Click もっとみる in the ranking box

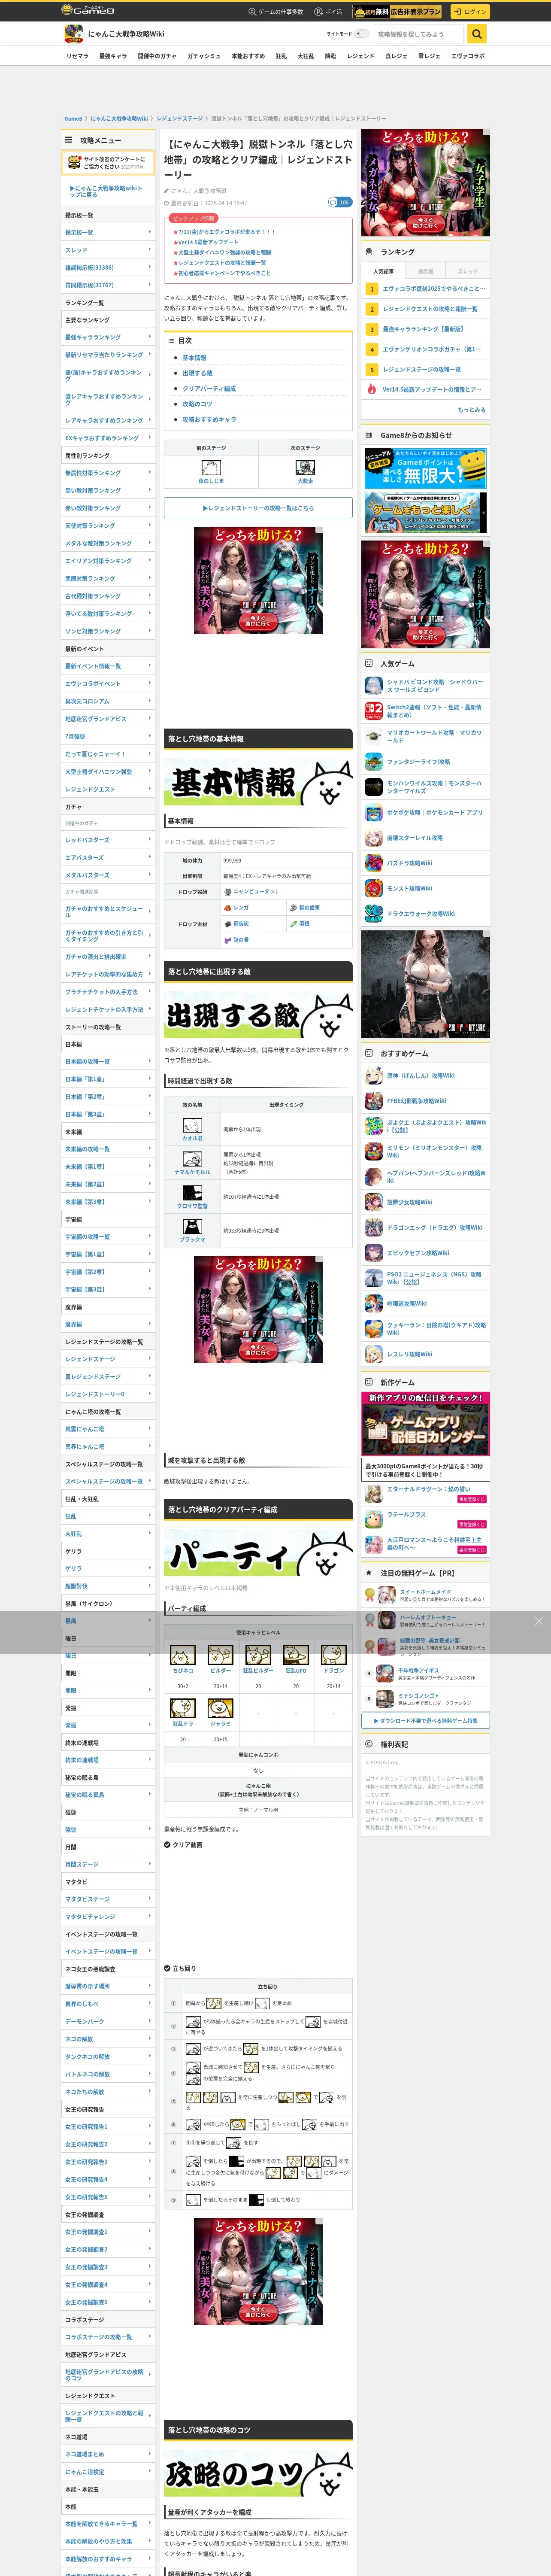[472, 410]
